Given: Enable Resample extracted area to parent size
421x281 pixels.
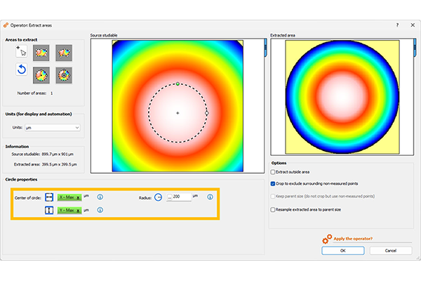Looking at the screenshot, I should tap(273, 209).
